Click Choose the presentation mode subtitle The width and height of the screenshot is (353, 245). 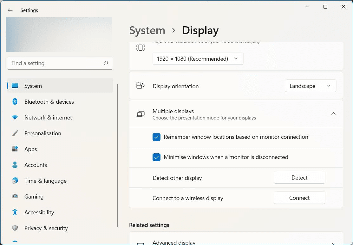(204, 118)
